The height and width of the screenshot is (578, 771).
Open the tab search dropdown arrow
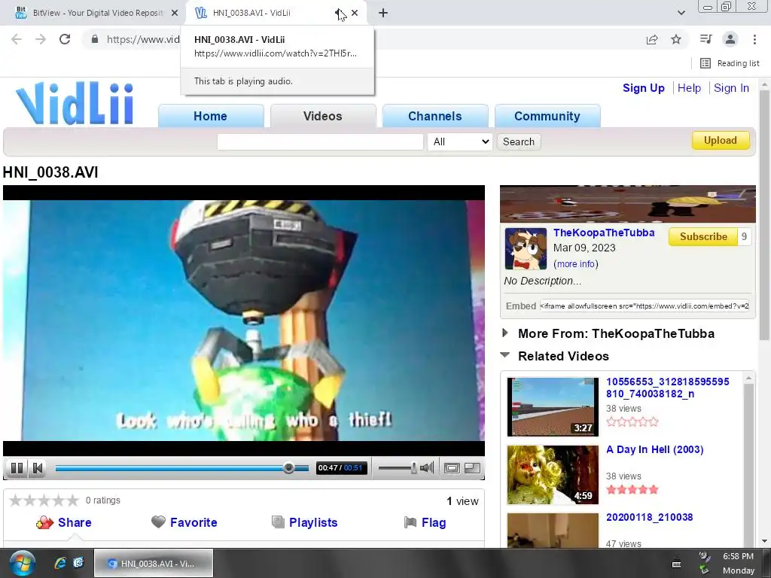click(x=681, y=13)
